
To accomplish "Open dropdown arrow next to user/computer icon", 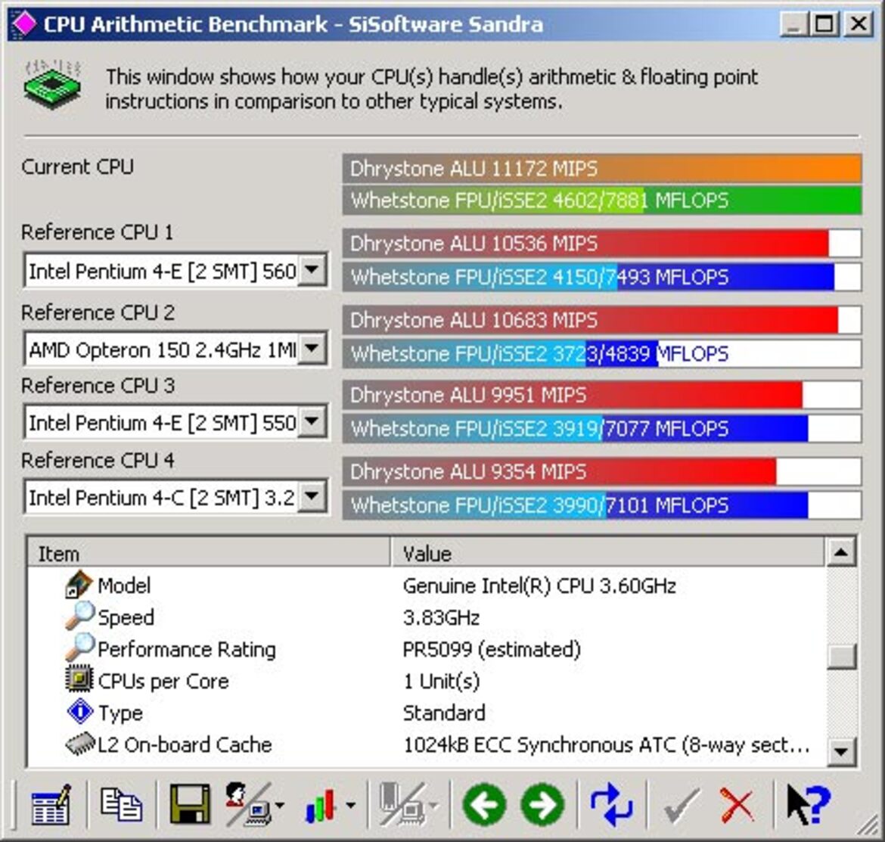I will point(279,806).
